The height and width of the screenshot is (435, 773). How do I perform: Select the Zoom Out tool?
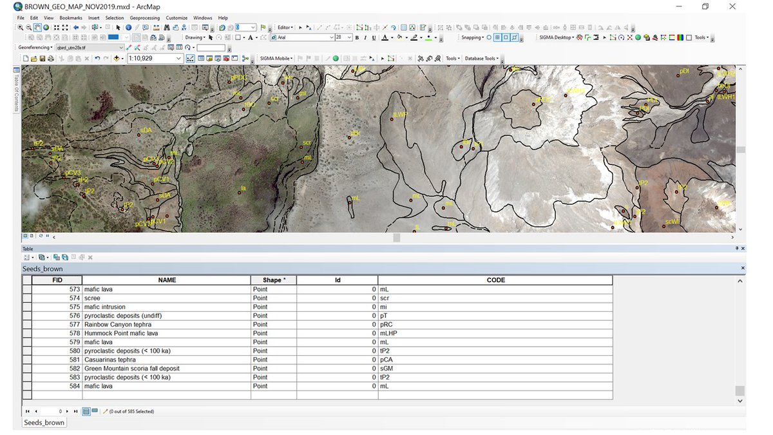pos(29,28)
